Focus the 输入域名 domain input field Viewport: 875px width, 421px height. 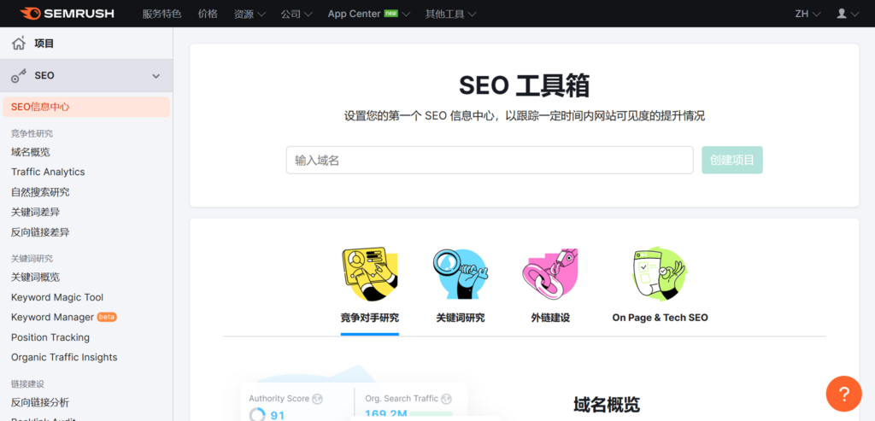(490, 160)
